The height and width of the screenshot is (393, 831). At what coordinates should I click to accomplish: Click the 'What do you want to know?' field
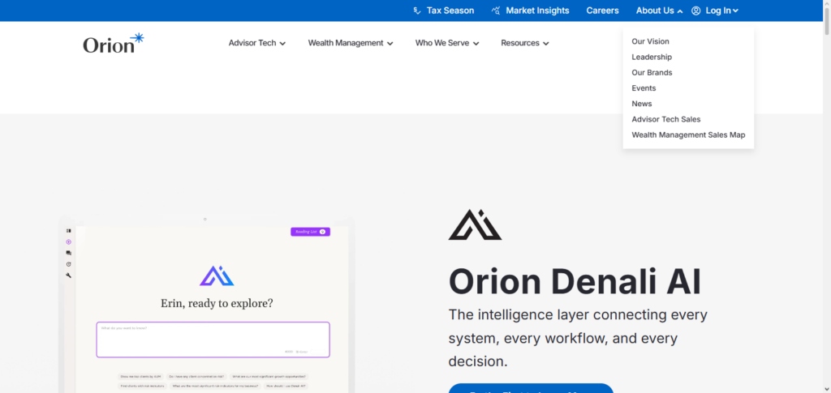click(x=213, y=340)
